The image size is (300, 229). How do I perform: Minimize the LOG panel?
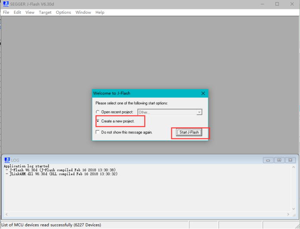[268, 160]
